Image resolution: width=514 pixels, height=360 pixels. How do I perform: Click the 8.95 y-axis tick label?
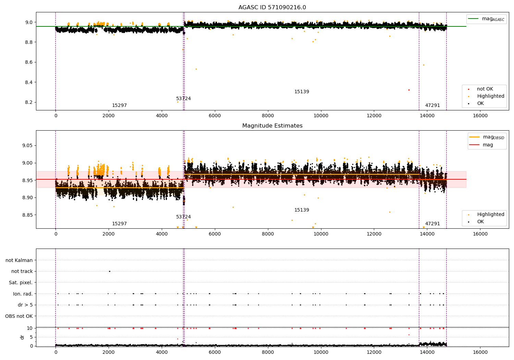point(27,180)
